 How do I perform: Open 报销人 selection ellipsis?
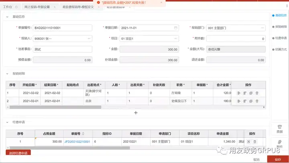(x=89, y=39)
